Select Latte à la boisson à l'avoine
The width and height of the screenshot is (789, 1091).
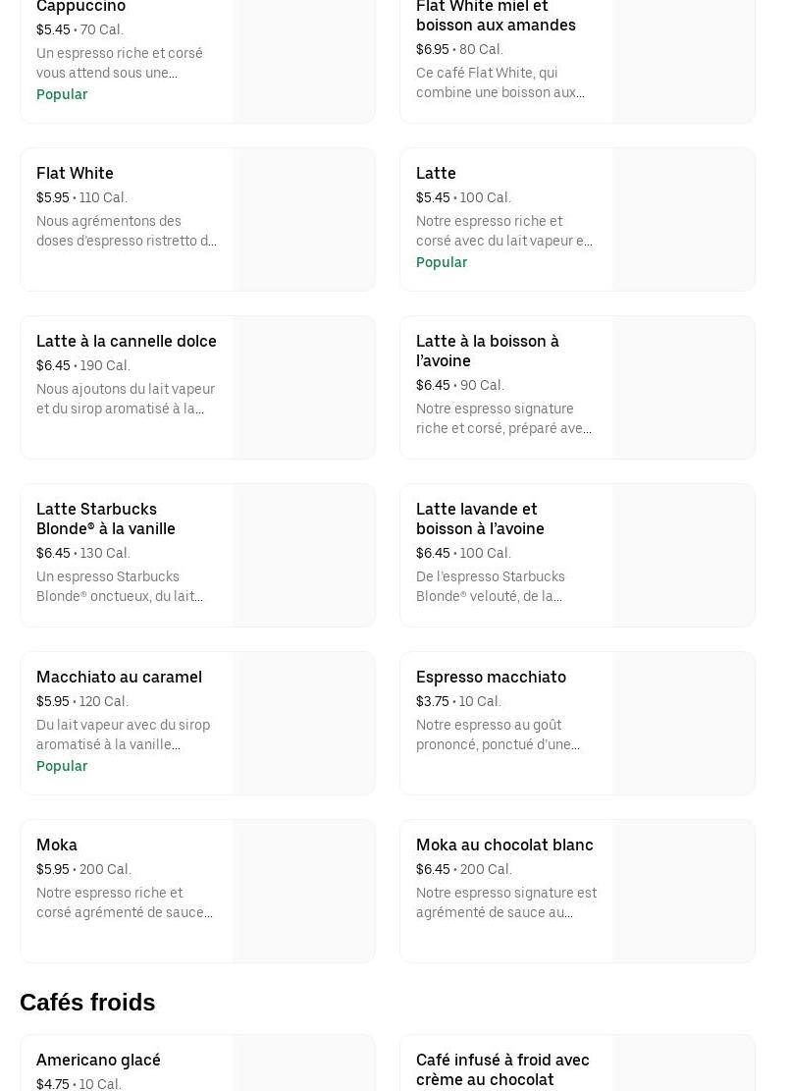point(488,351)
